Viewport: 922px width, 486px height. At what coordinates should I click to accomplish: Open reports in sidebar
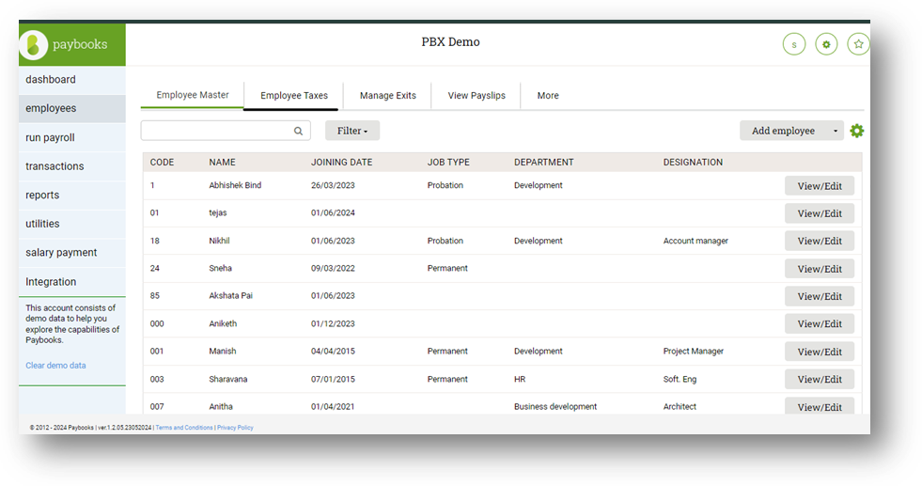tap(71, 195)
